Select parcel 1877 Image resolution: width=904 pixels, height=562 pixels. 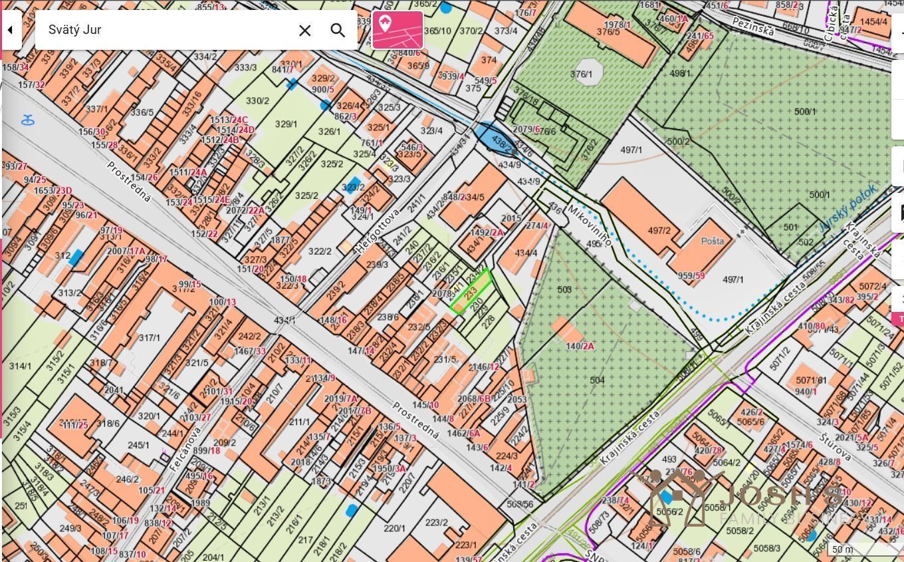click(x=280, y=240)
